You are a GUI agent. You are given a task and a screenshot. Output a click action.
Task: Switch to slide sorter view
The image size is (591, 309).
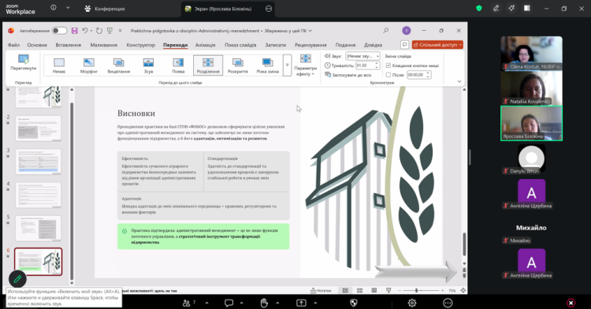(359, 290)
